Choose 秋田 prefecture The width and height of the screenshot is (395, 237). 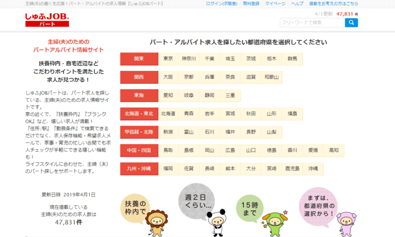click(x=251, y=114)
